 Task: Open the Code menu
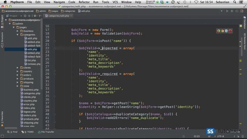coord(72,2)
